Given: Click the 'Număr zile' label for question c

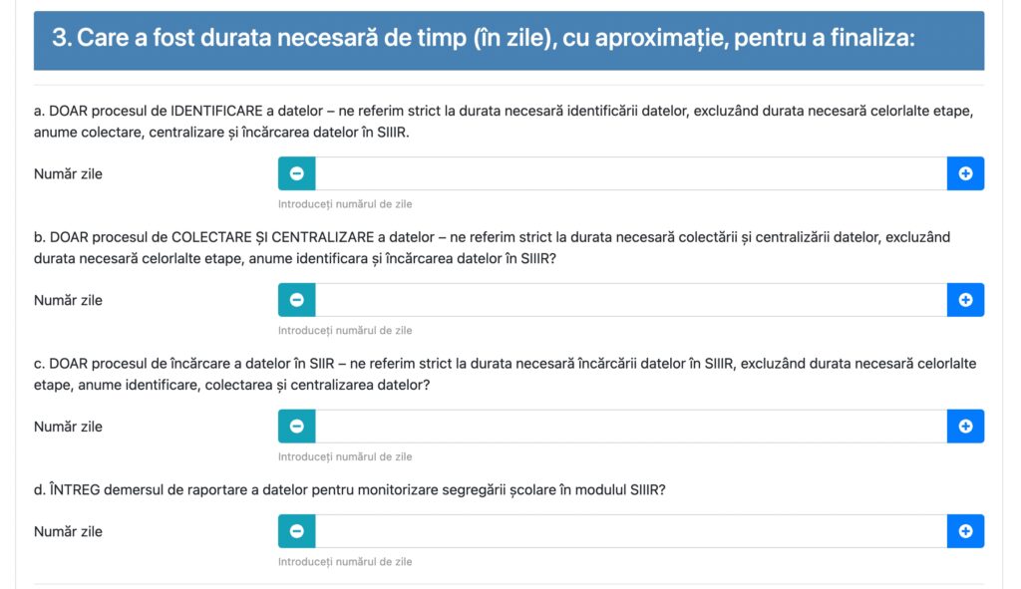Looking at the screenshot, I should click(x=68, y=427).
